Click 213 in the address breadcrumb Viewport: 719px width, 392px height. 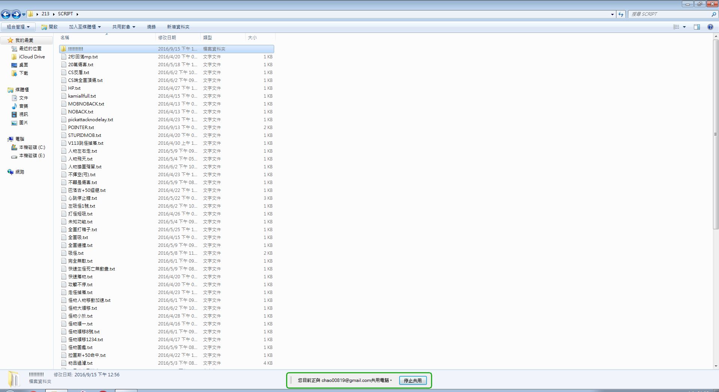pos(45,14)
